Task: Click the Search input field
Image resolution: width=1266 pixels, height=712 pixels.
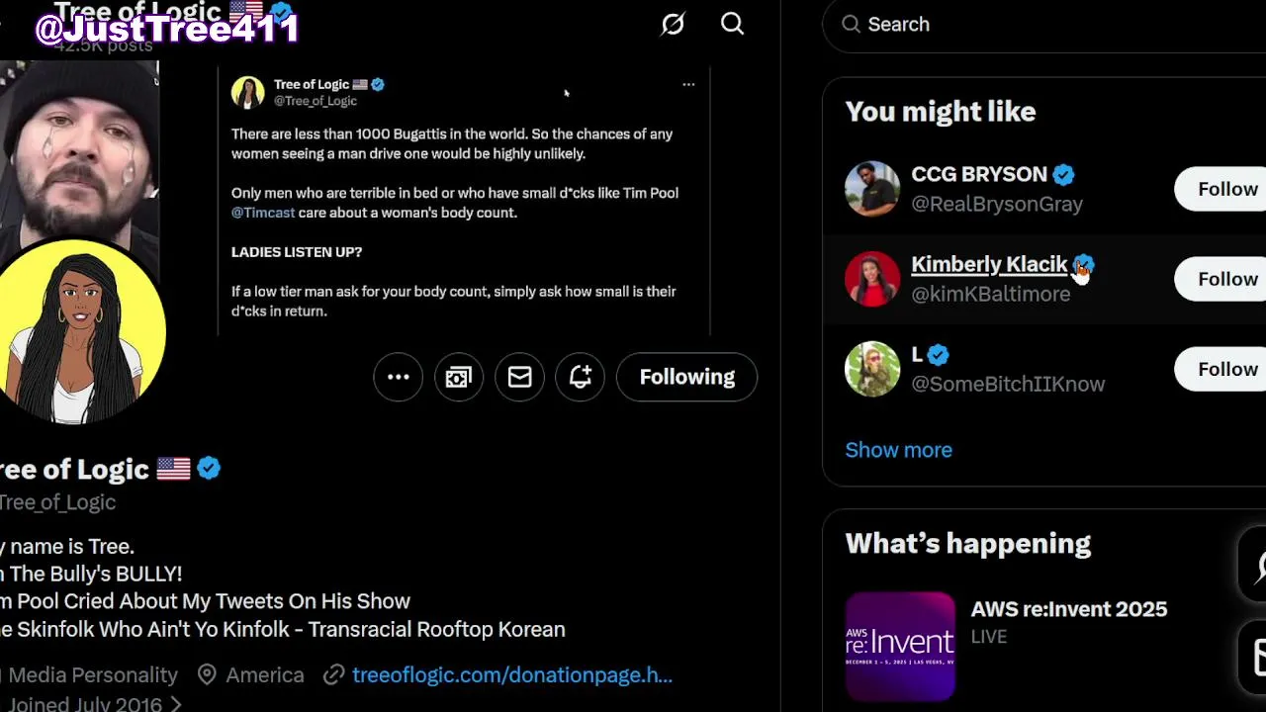Action: (x=1044, y=25)
